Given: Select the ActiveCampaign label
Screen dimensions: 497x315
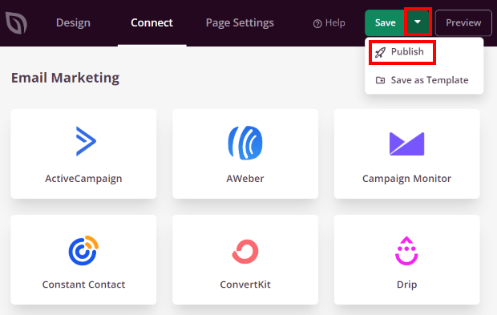Looking at the screenshot, I should point(83,179).
